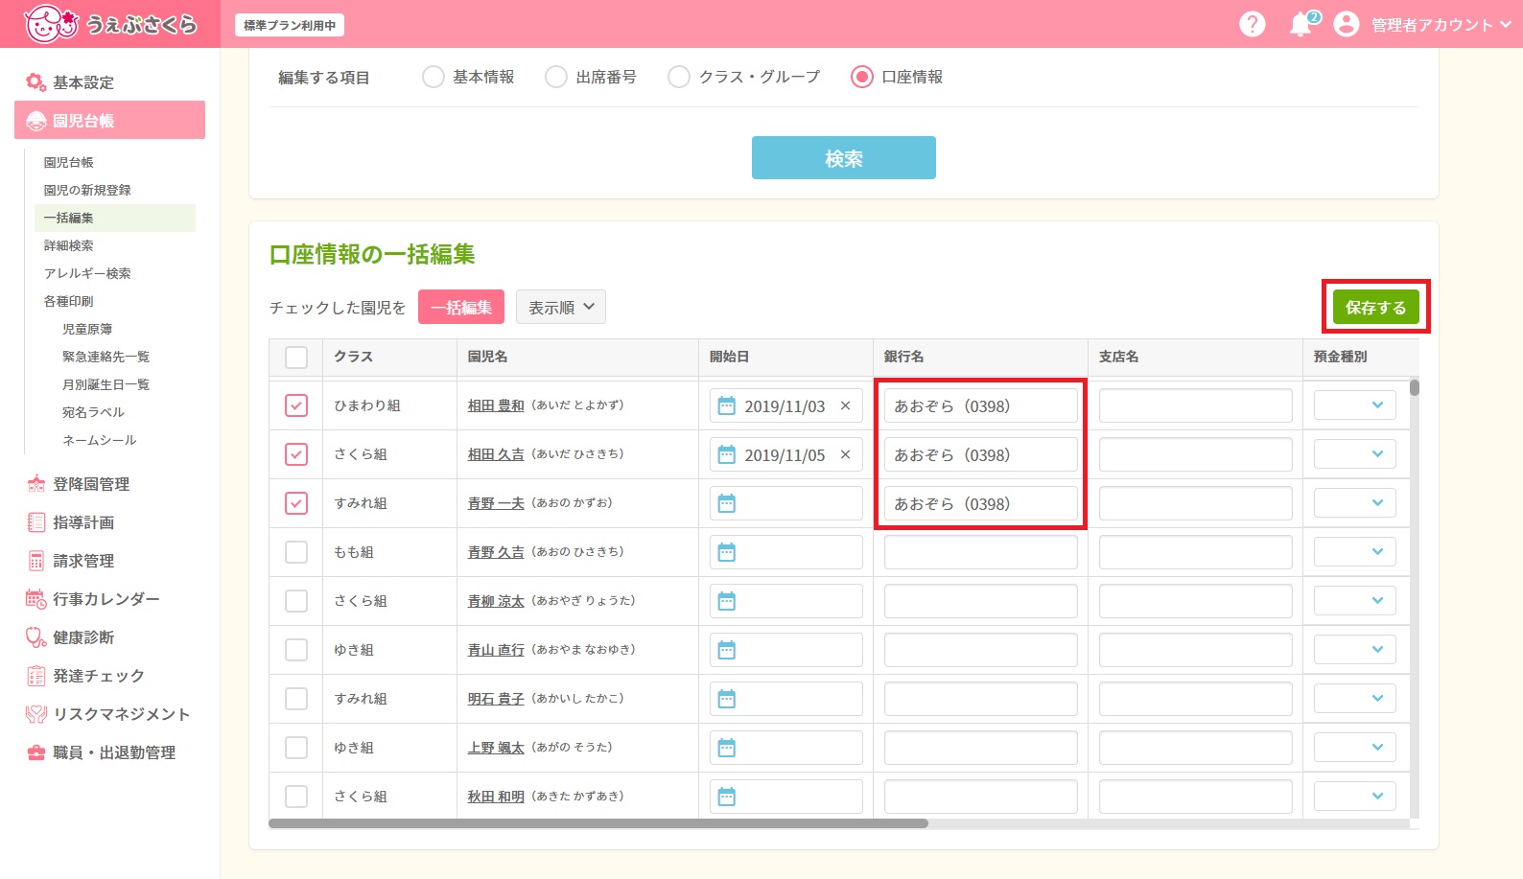The image size is (1523, 879).
Task: Check the もも組 青野 久吉 checkbox
Action: pos(296,552)
